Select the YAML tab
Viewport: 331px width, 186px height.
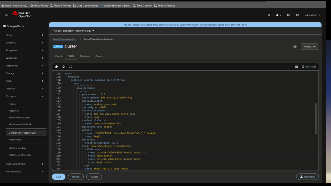(x=71, y=56)
